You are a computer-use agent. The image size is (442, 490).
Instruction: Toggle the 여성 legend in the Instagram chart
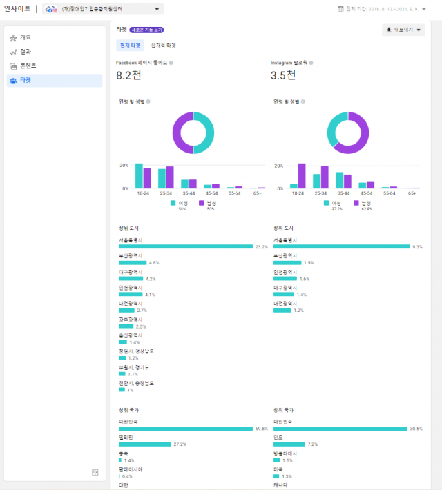333,203
